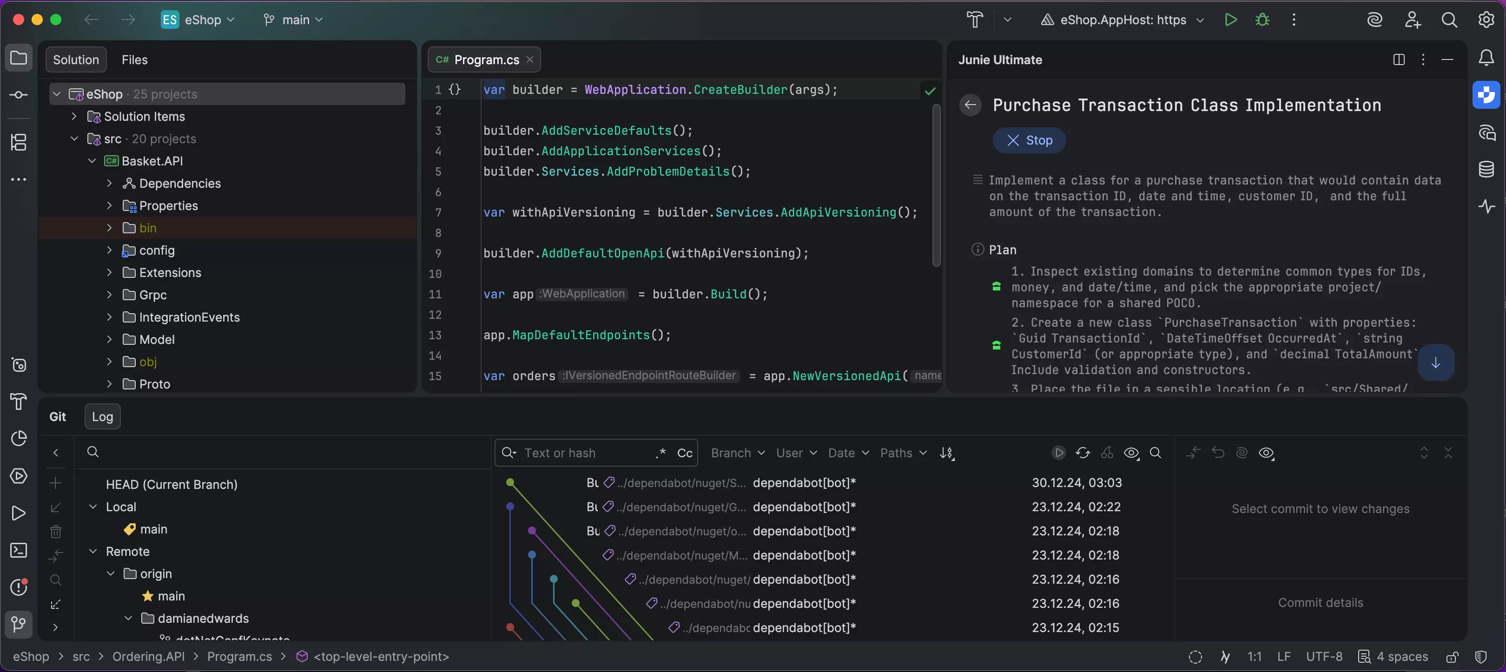Open the Notifications bell icon
1506x672 pixels.
[x=1486, y=57]
